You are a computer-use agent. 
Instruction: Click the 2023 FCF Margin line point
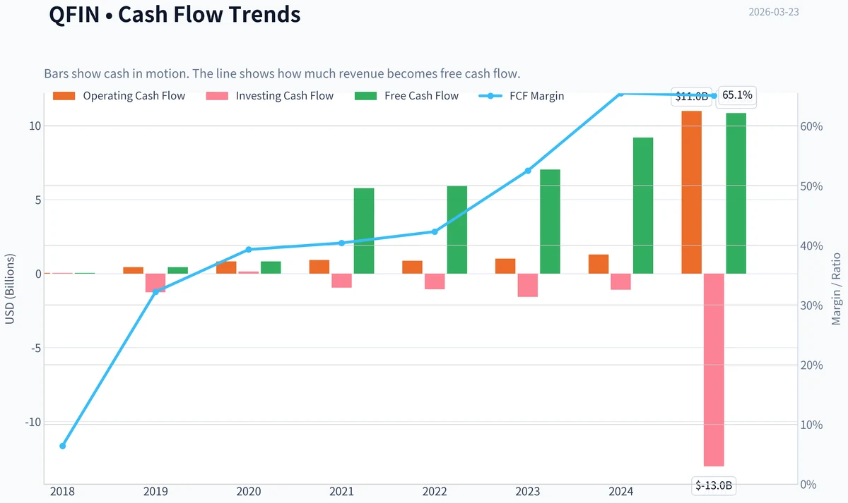tap(528, 171)
